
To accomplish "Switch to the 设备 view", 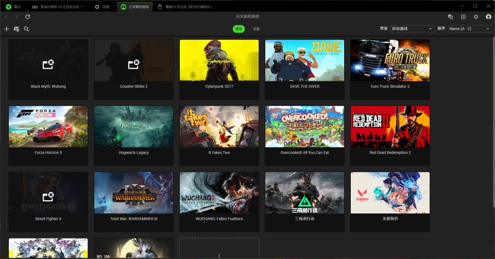I will pyautogui.click(x=256, y=29).
